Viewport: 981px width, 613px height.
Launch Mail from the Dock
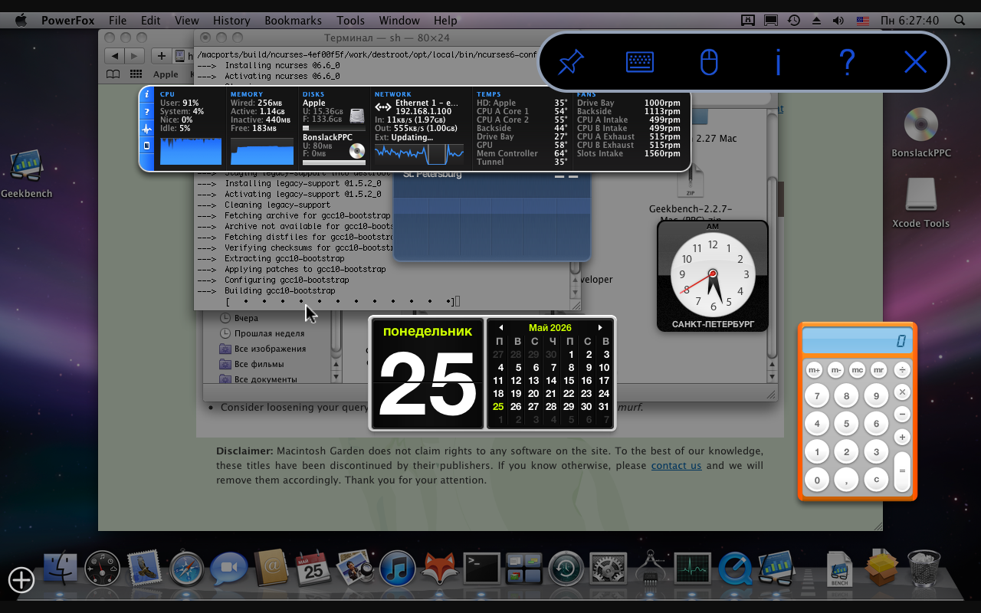145,570
